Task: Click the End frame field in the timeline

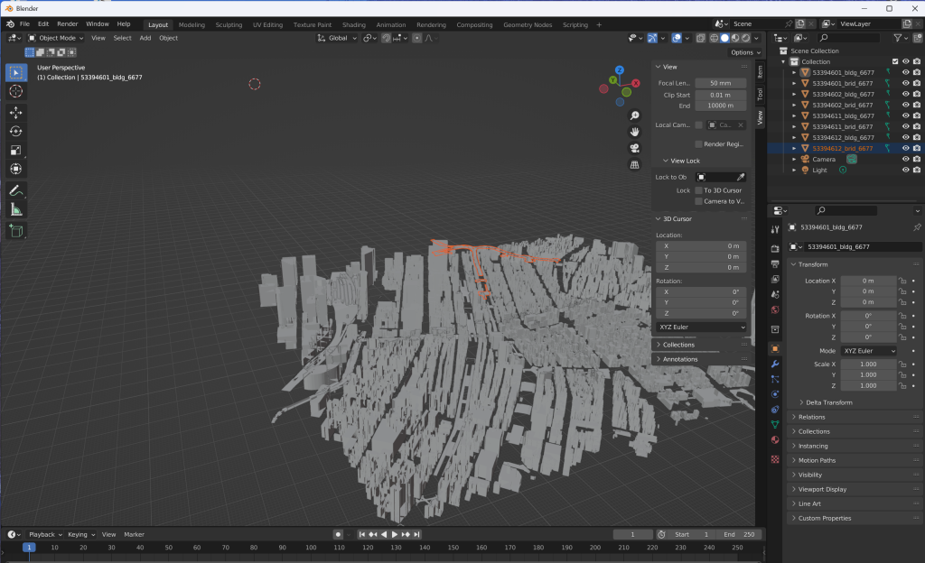Action: pyautogui.click(x=739, y=534)
